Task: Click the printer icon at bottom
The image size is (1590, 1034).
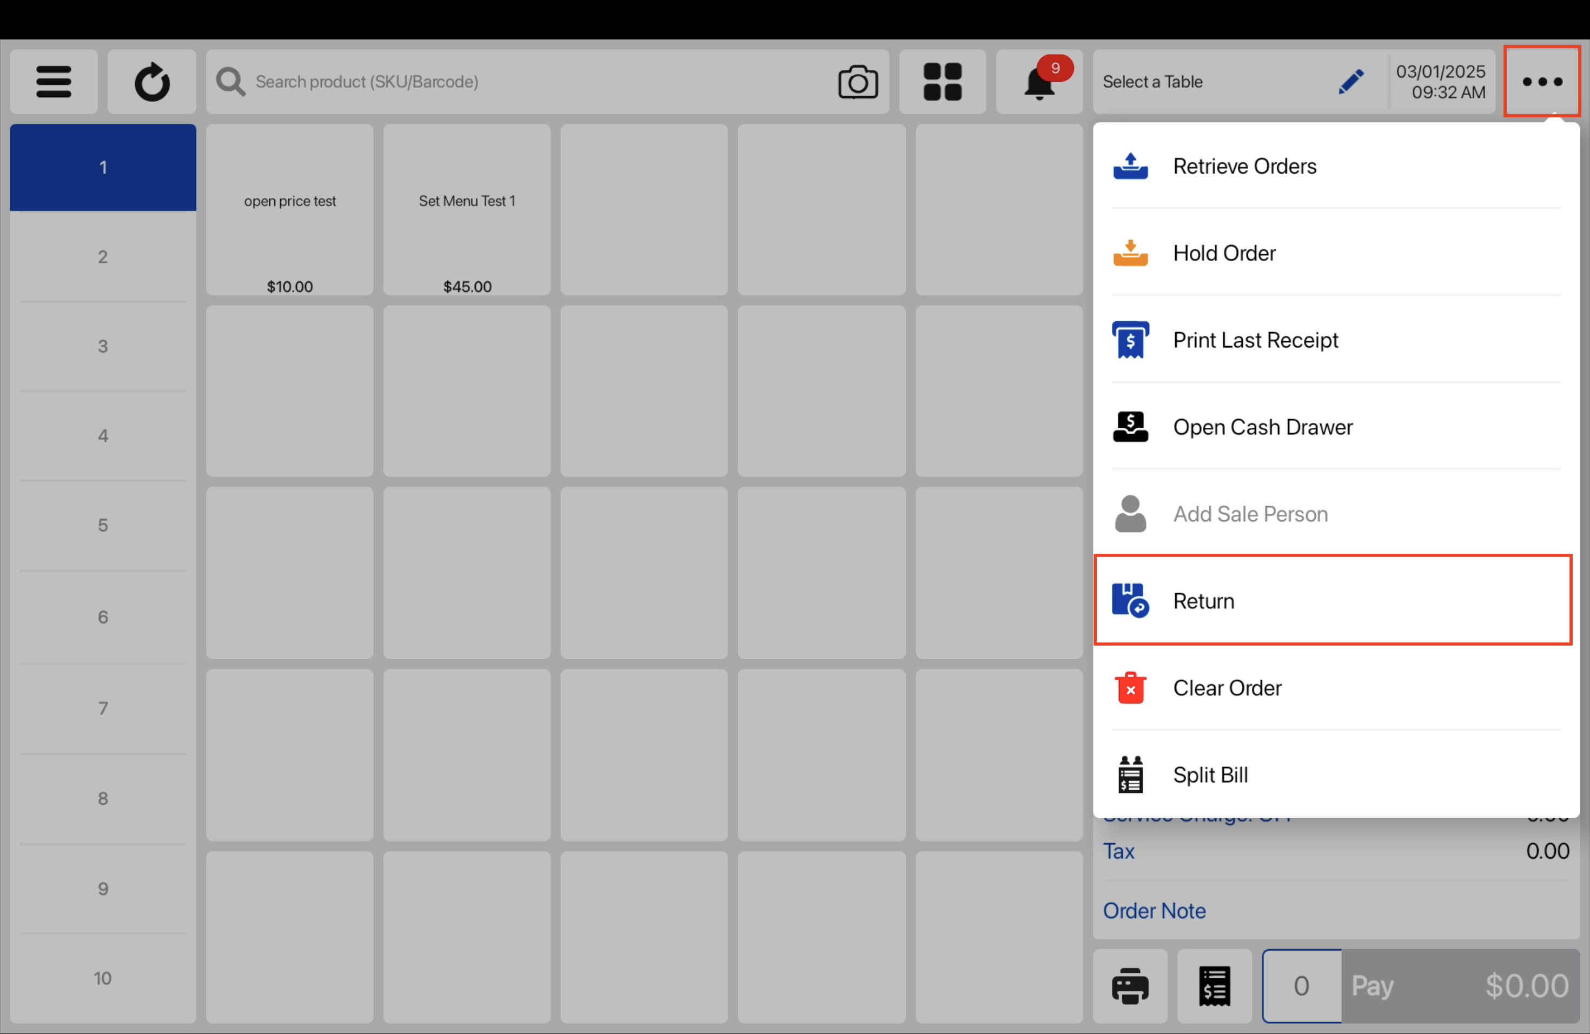Action: tap(1130, 986)
